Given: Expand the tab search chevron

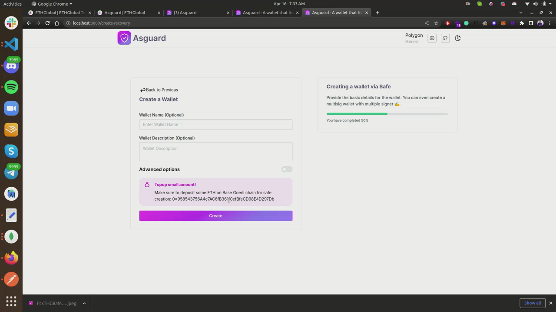Looking at the screenshot, I should (521, 13).
